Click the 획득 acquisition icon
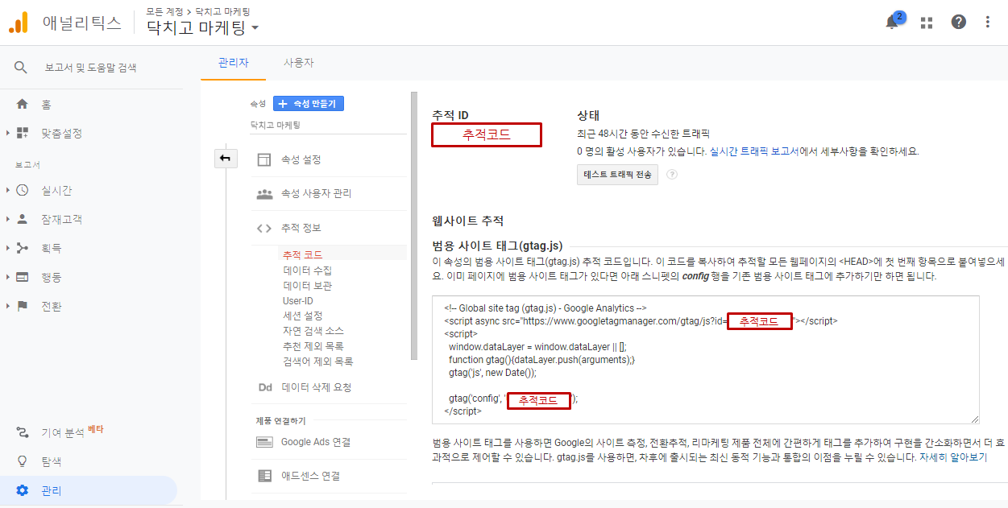The width and height of the screenshot is (1008, 508). 22,248
